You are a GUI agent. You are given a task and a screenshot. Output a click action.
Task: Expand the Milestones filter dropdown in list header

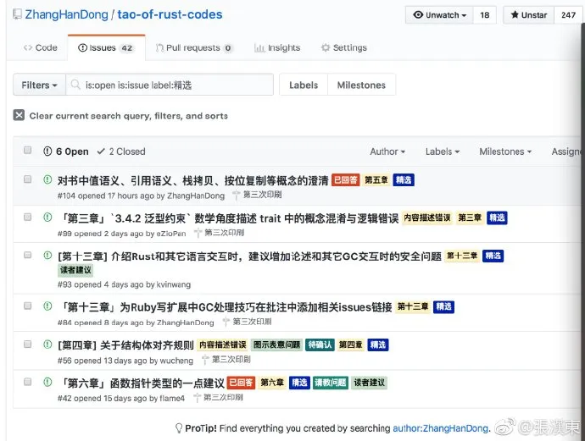coord(505,152)
